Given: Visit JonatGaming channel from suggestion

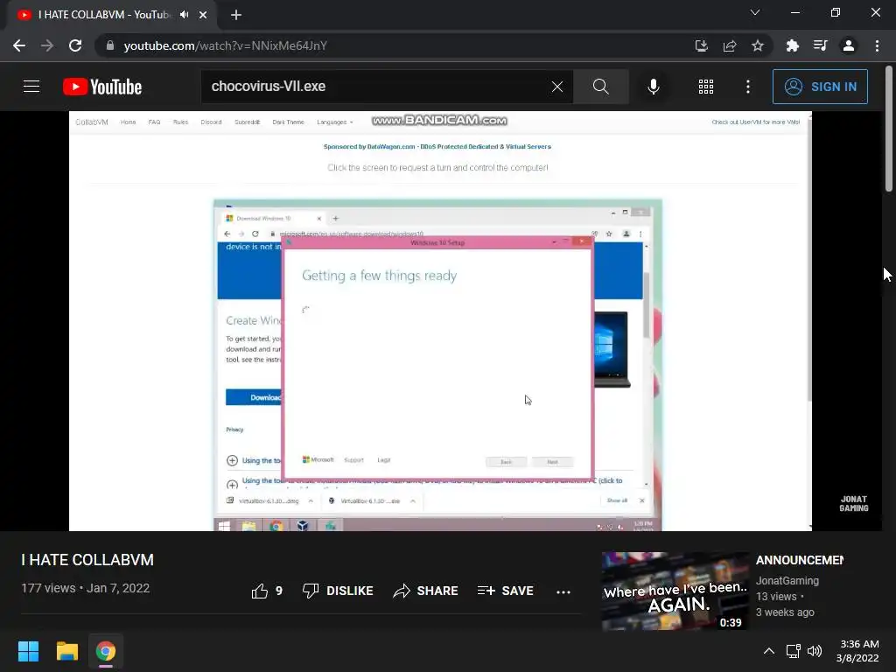Looking at the screenshot, I should [x=787, y=581].
